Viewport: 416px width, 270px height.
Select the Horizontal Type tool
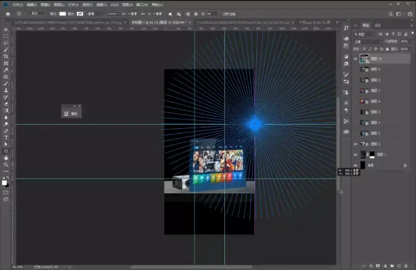[6, 138]
